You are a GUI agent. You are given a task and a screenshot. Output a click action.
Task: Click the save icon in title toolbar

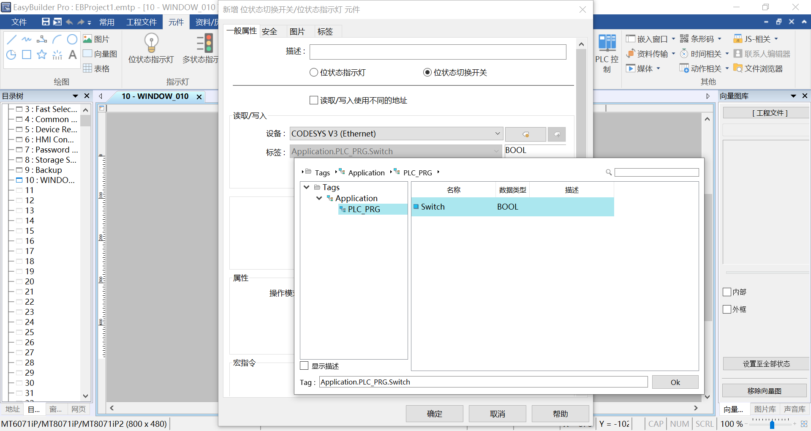(46, 22)
